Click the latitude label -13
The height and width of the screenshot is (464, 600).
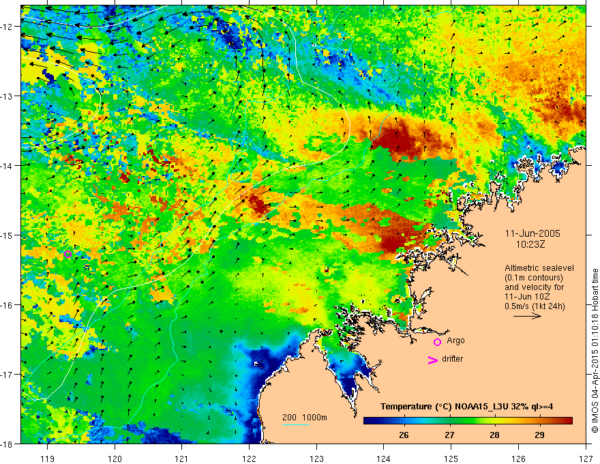(x=7, y=96)
